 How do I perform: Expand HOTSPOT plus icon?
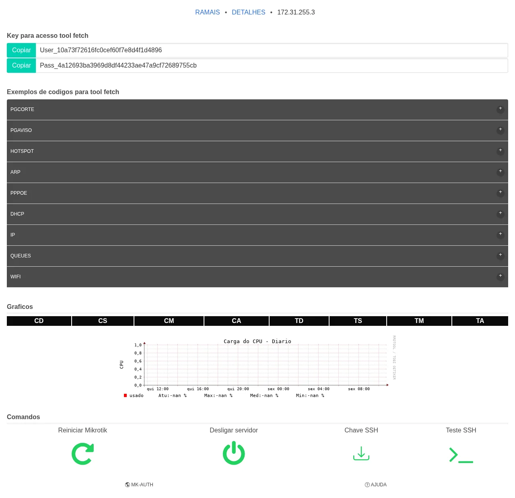(501, 150)
